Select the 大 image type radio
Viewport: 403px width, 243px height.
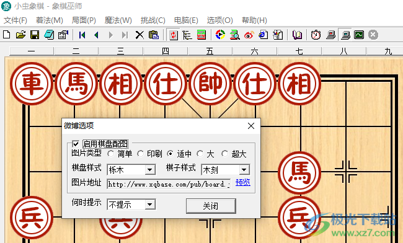pyautogui.click(x=200, y=154)
